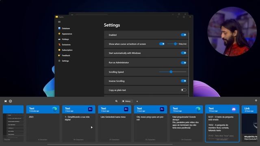Click the horizontal scrollbar under the clips
This screenshot has height=146, width=260.
click(110, 144)
